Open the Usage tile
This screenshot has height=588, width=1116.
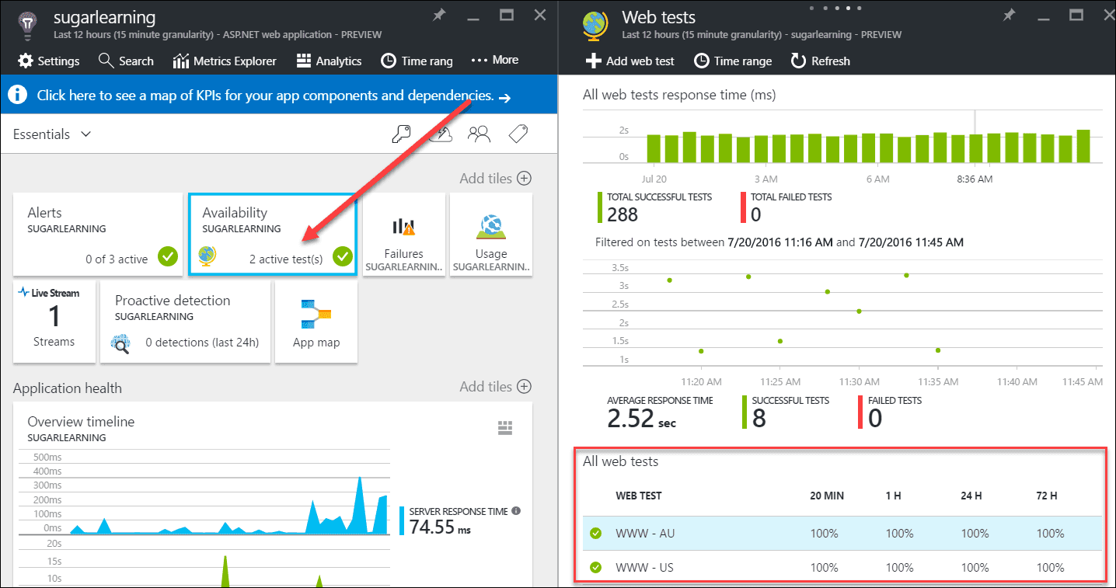(491, 235)
